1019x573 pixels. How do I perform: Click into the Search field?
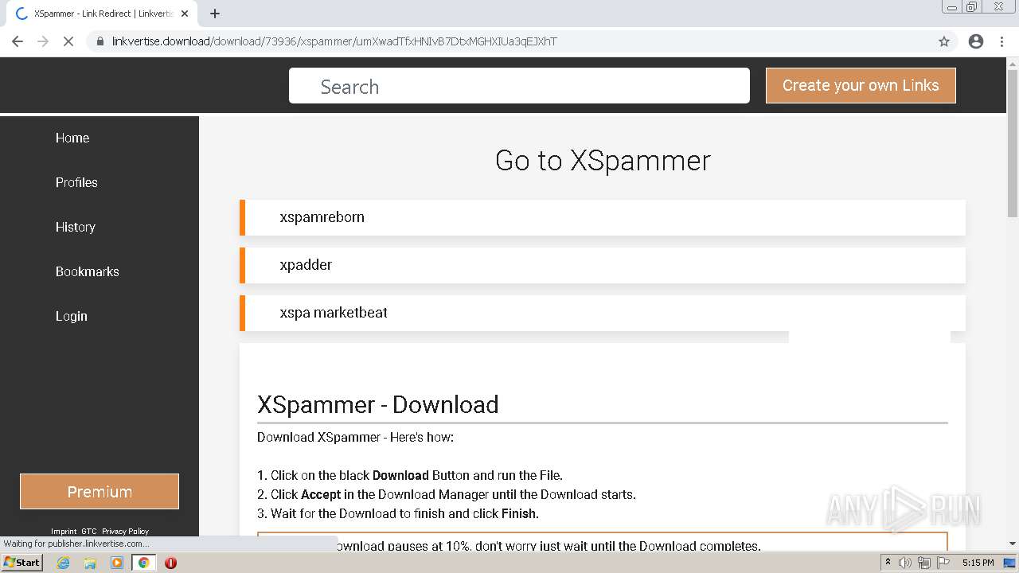tap(519, 86)
